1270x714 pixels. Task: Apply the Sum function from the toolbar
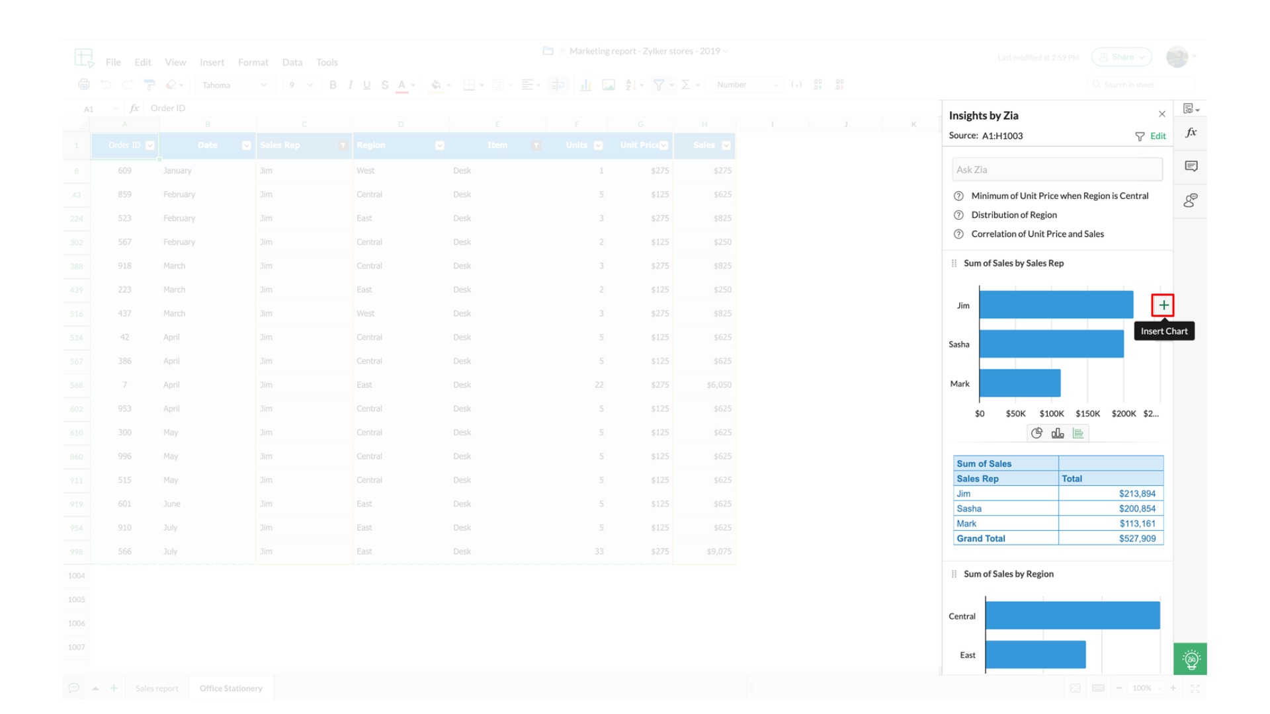[686, 85]
